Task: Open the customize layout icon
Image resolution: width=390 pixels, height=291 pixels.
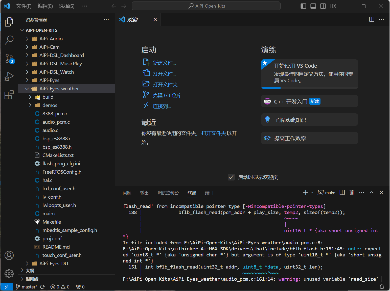Action: [333, 6]
